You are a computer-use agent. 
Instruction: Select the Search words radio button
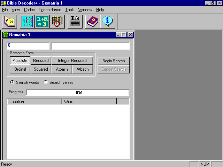coord(13,82)
